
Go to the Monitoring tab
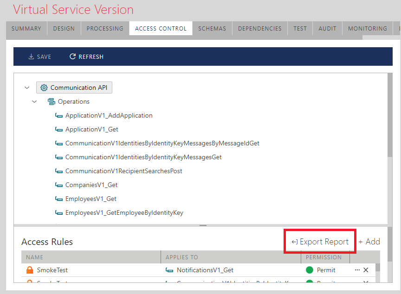(x=367, y=29)
